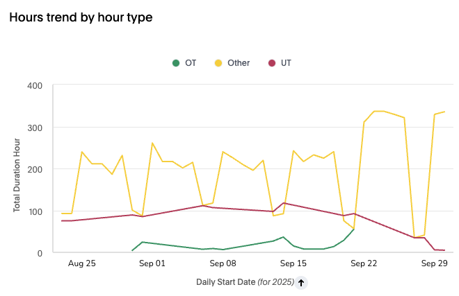The image size is (459, 296).
Task: Click the Sep 15 x-axis label
Action: click(293, 264)
